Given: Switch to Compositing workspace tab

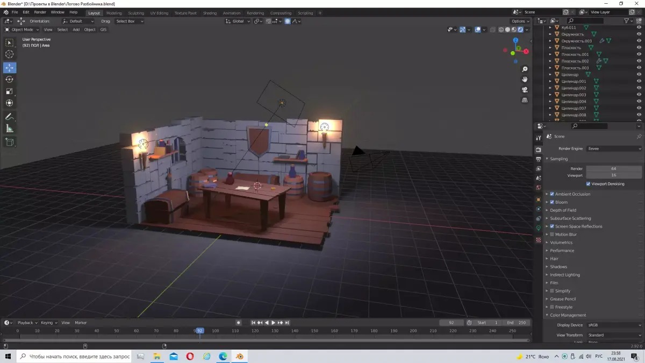Looking at the screenshot, I should click(281, 13).
